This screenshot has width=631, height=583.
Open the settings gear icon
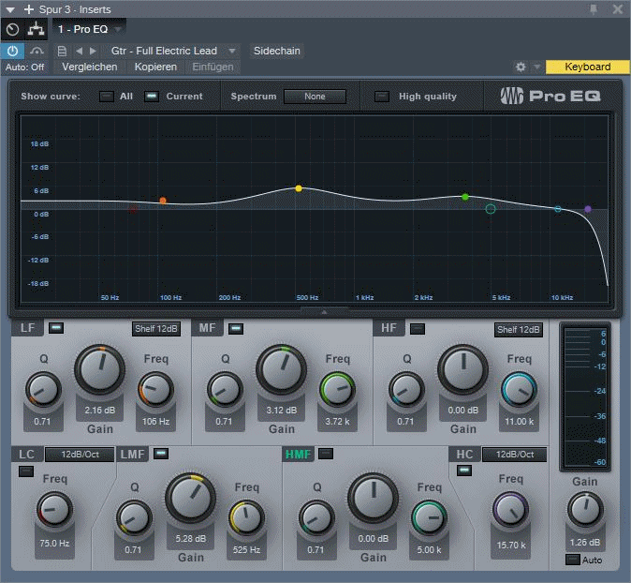point(521,67)
